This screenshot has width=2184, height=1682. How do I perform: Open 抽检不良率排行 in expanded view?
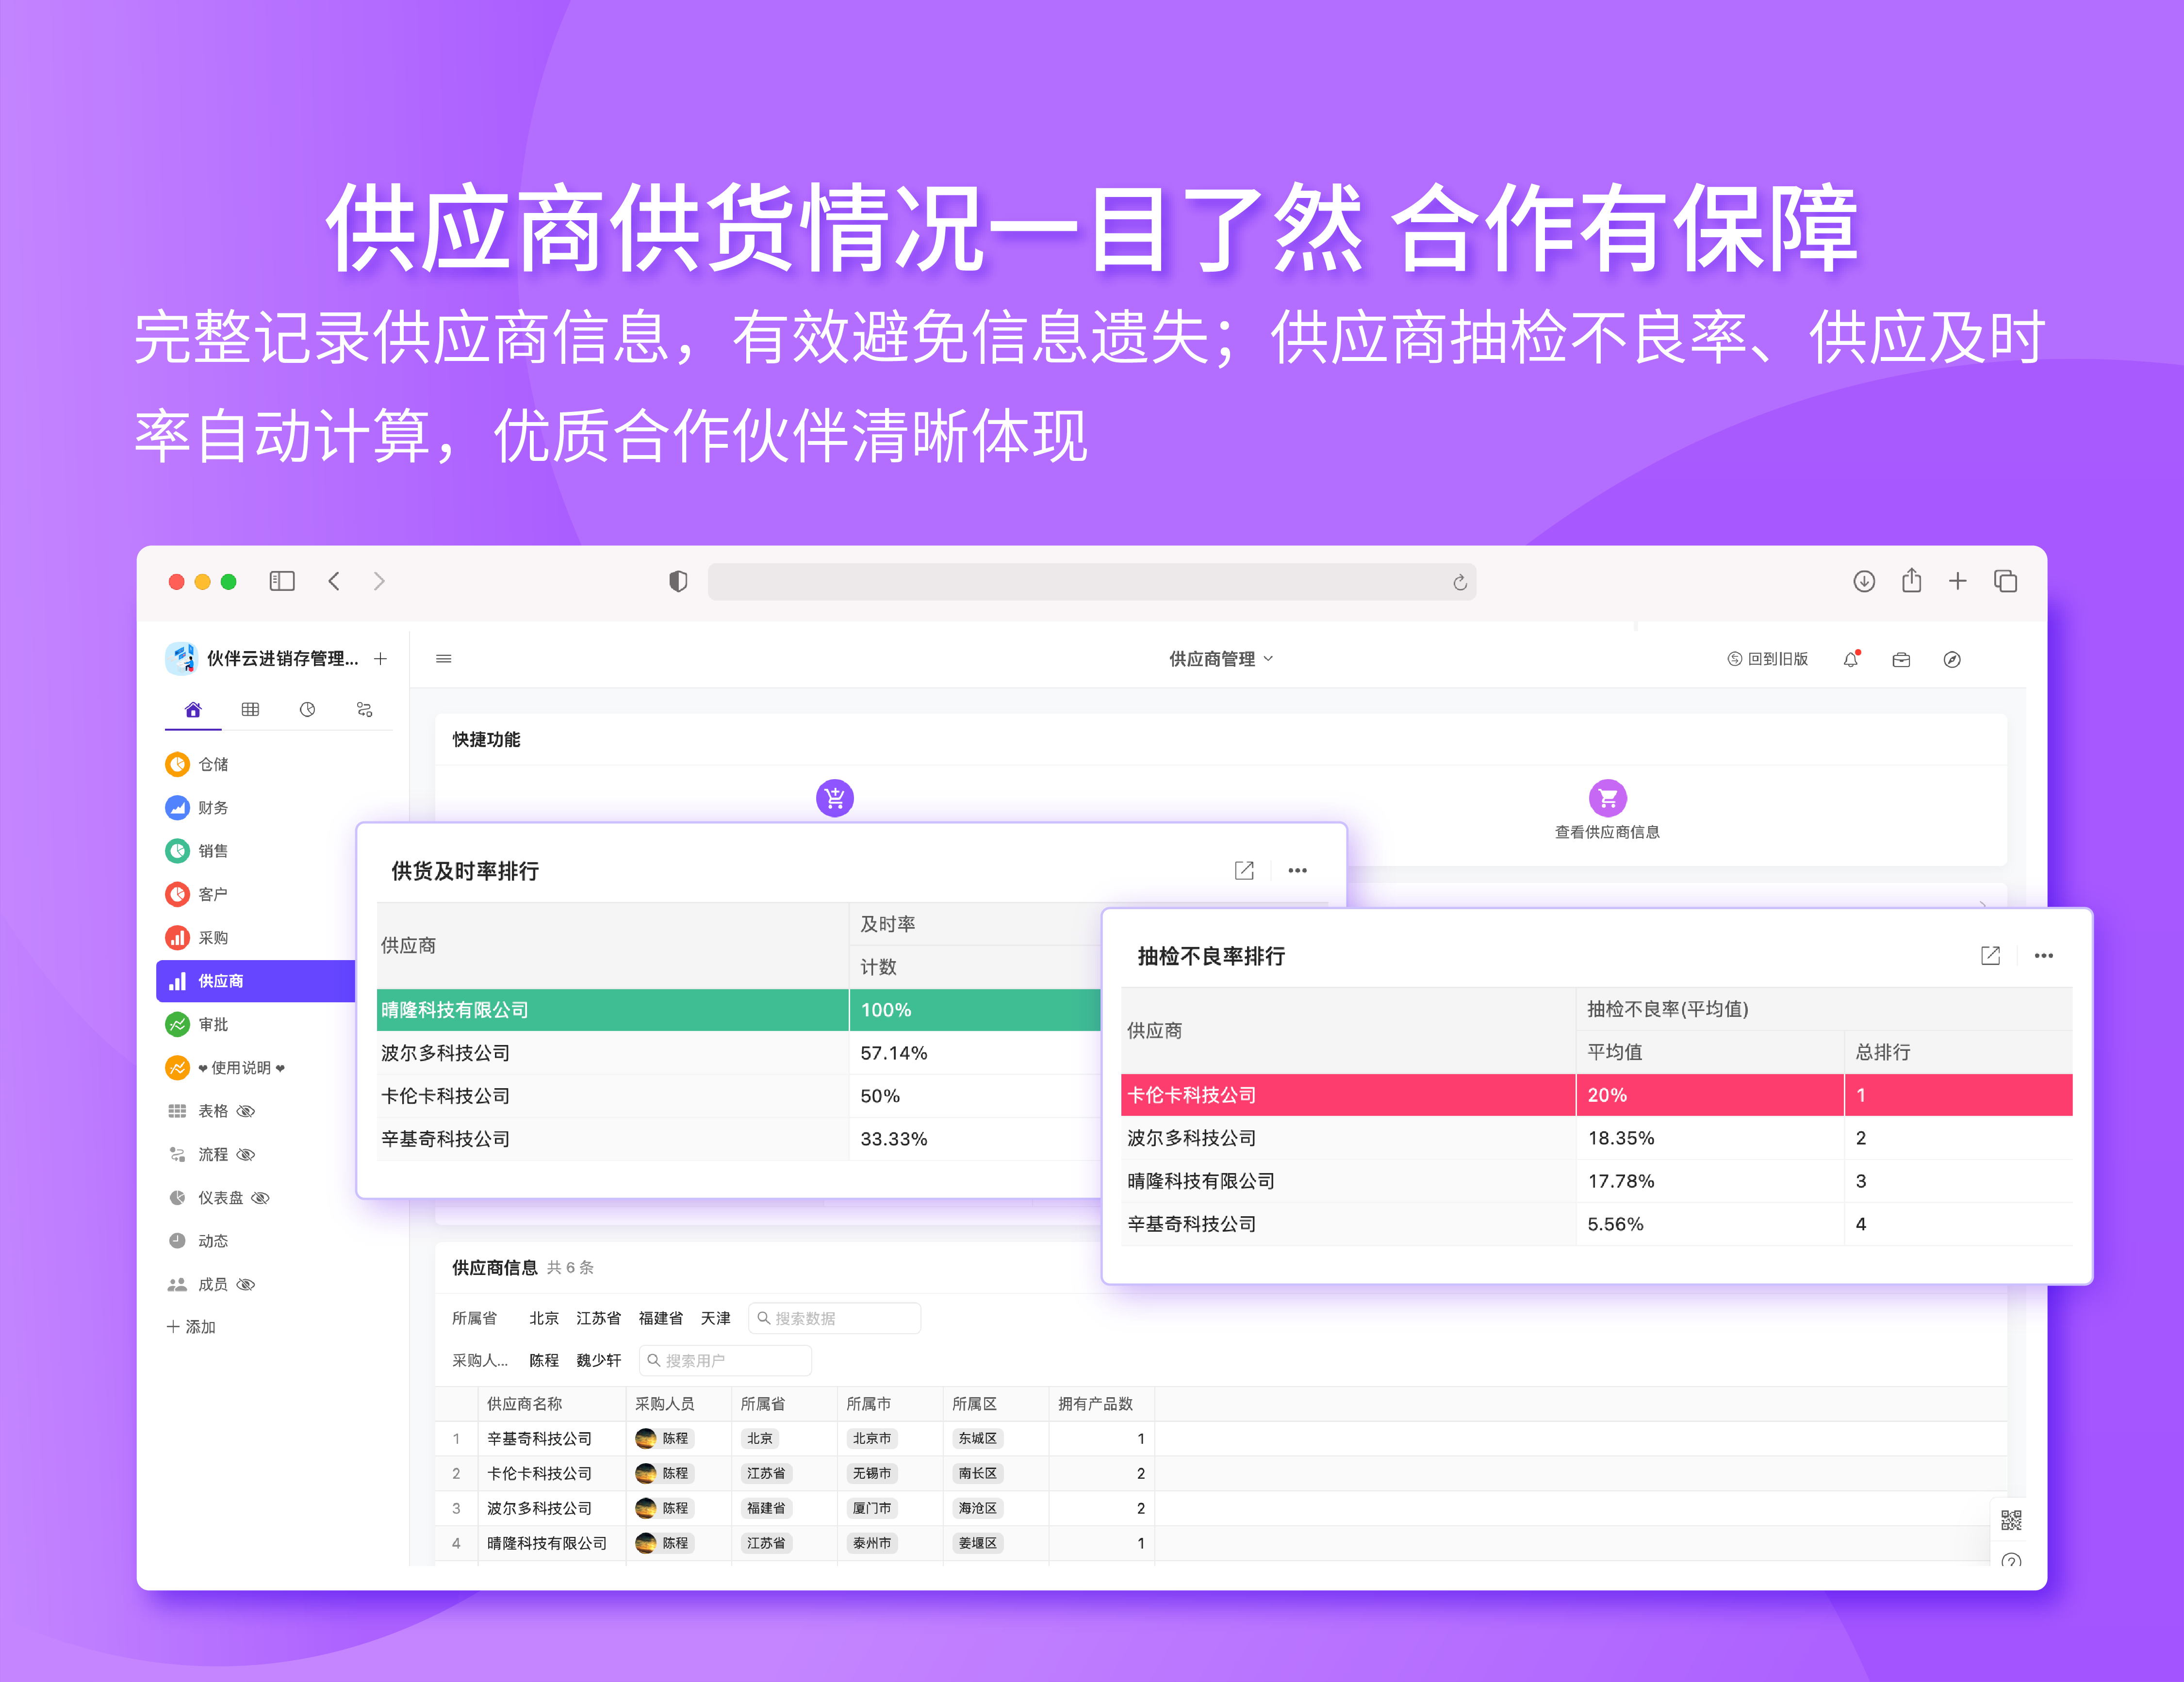pyautogui.click(x=1991, y=956)
